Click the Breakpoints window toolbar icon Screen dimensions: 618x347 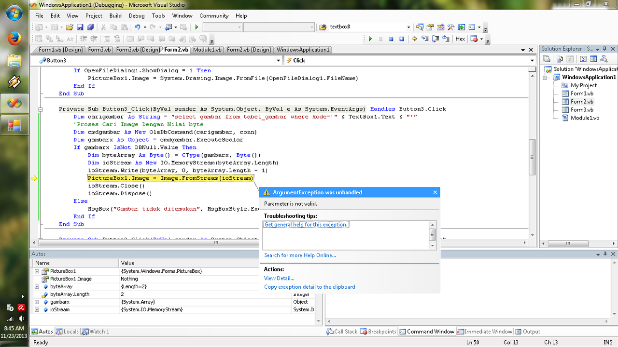474,39
